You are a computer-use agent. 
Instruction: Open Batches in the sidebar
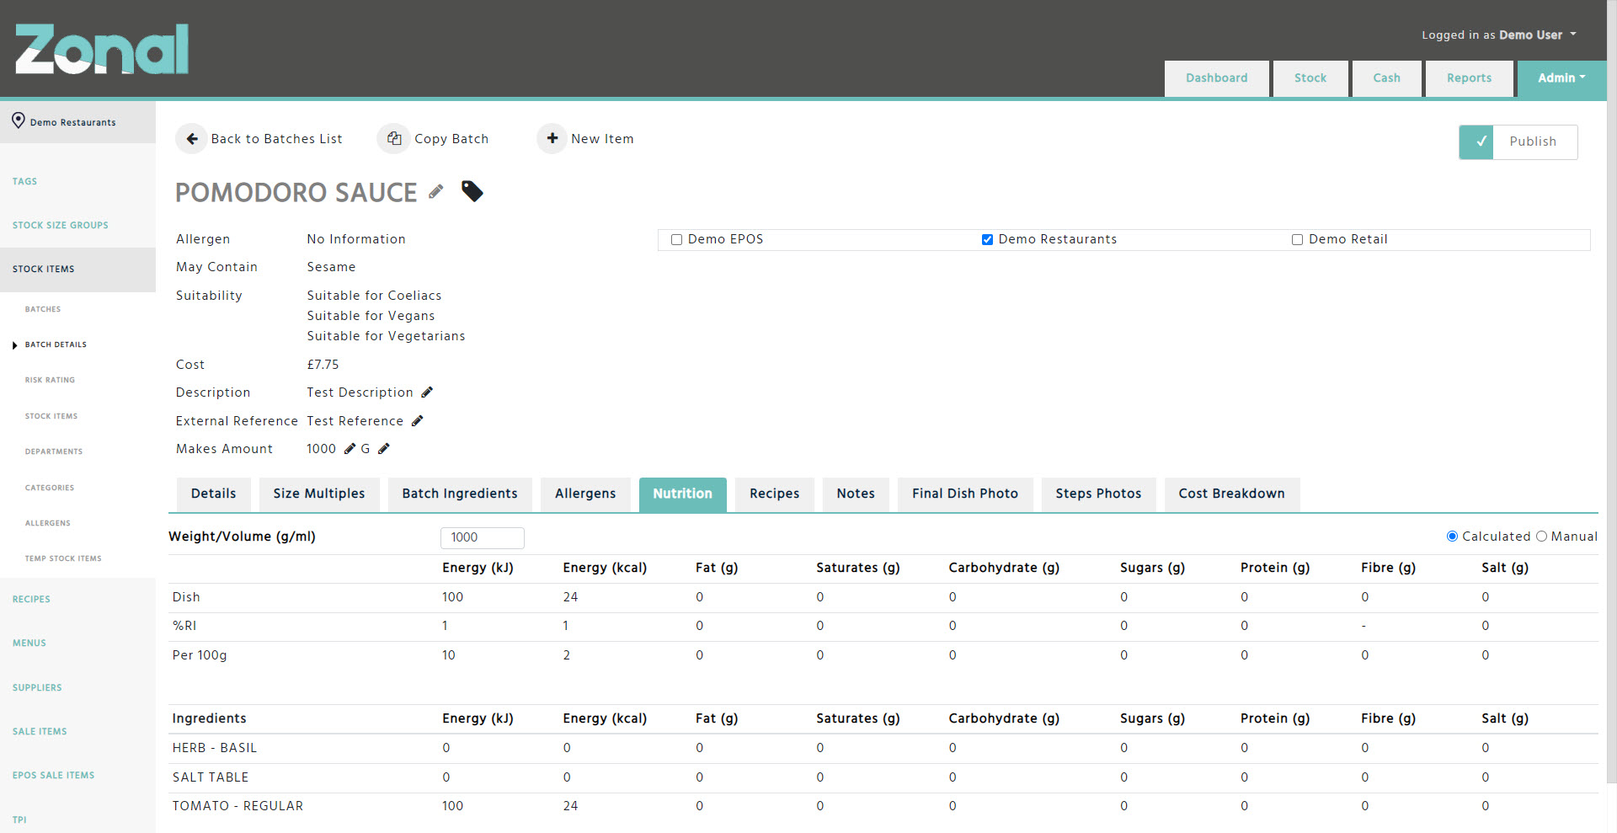coord(43,309)
